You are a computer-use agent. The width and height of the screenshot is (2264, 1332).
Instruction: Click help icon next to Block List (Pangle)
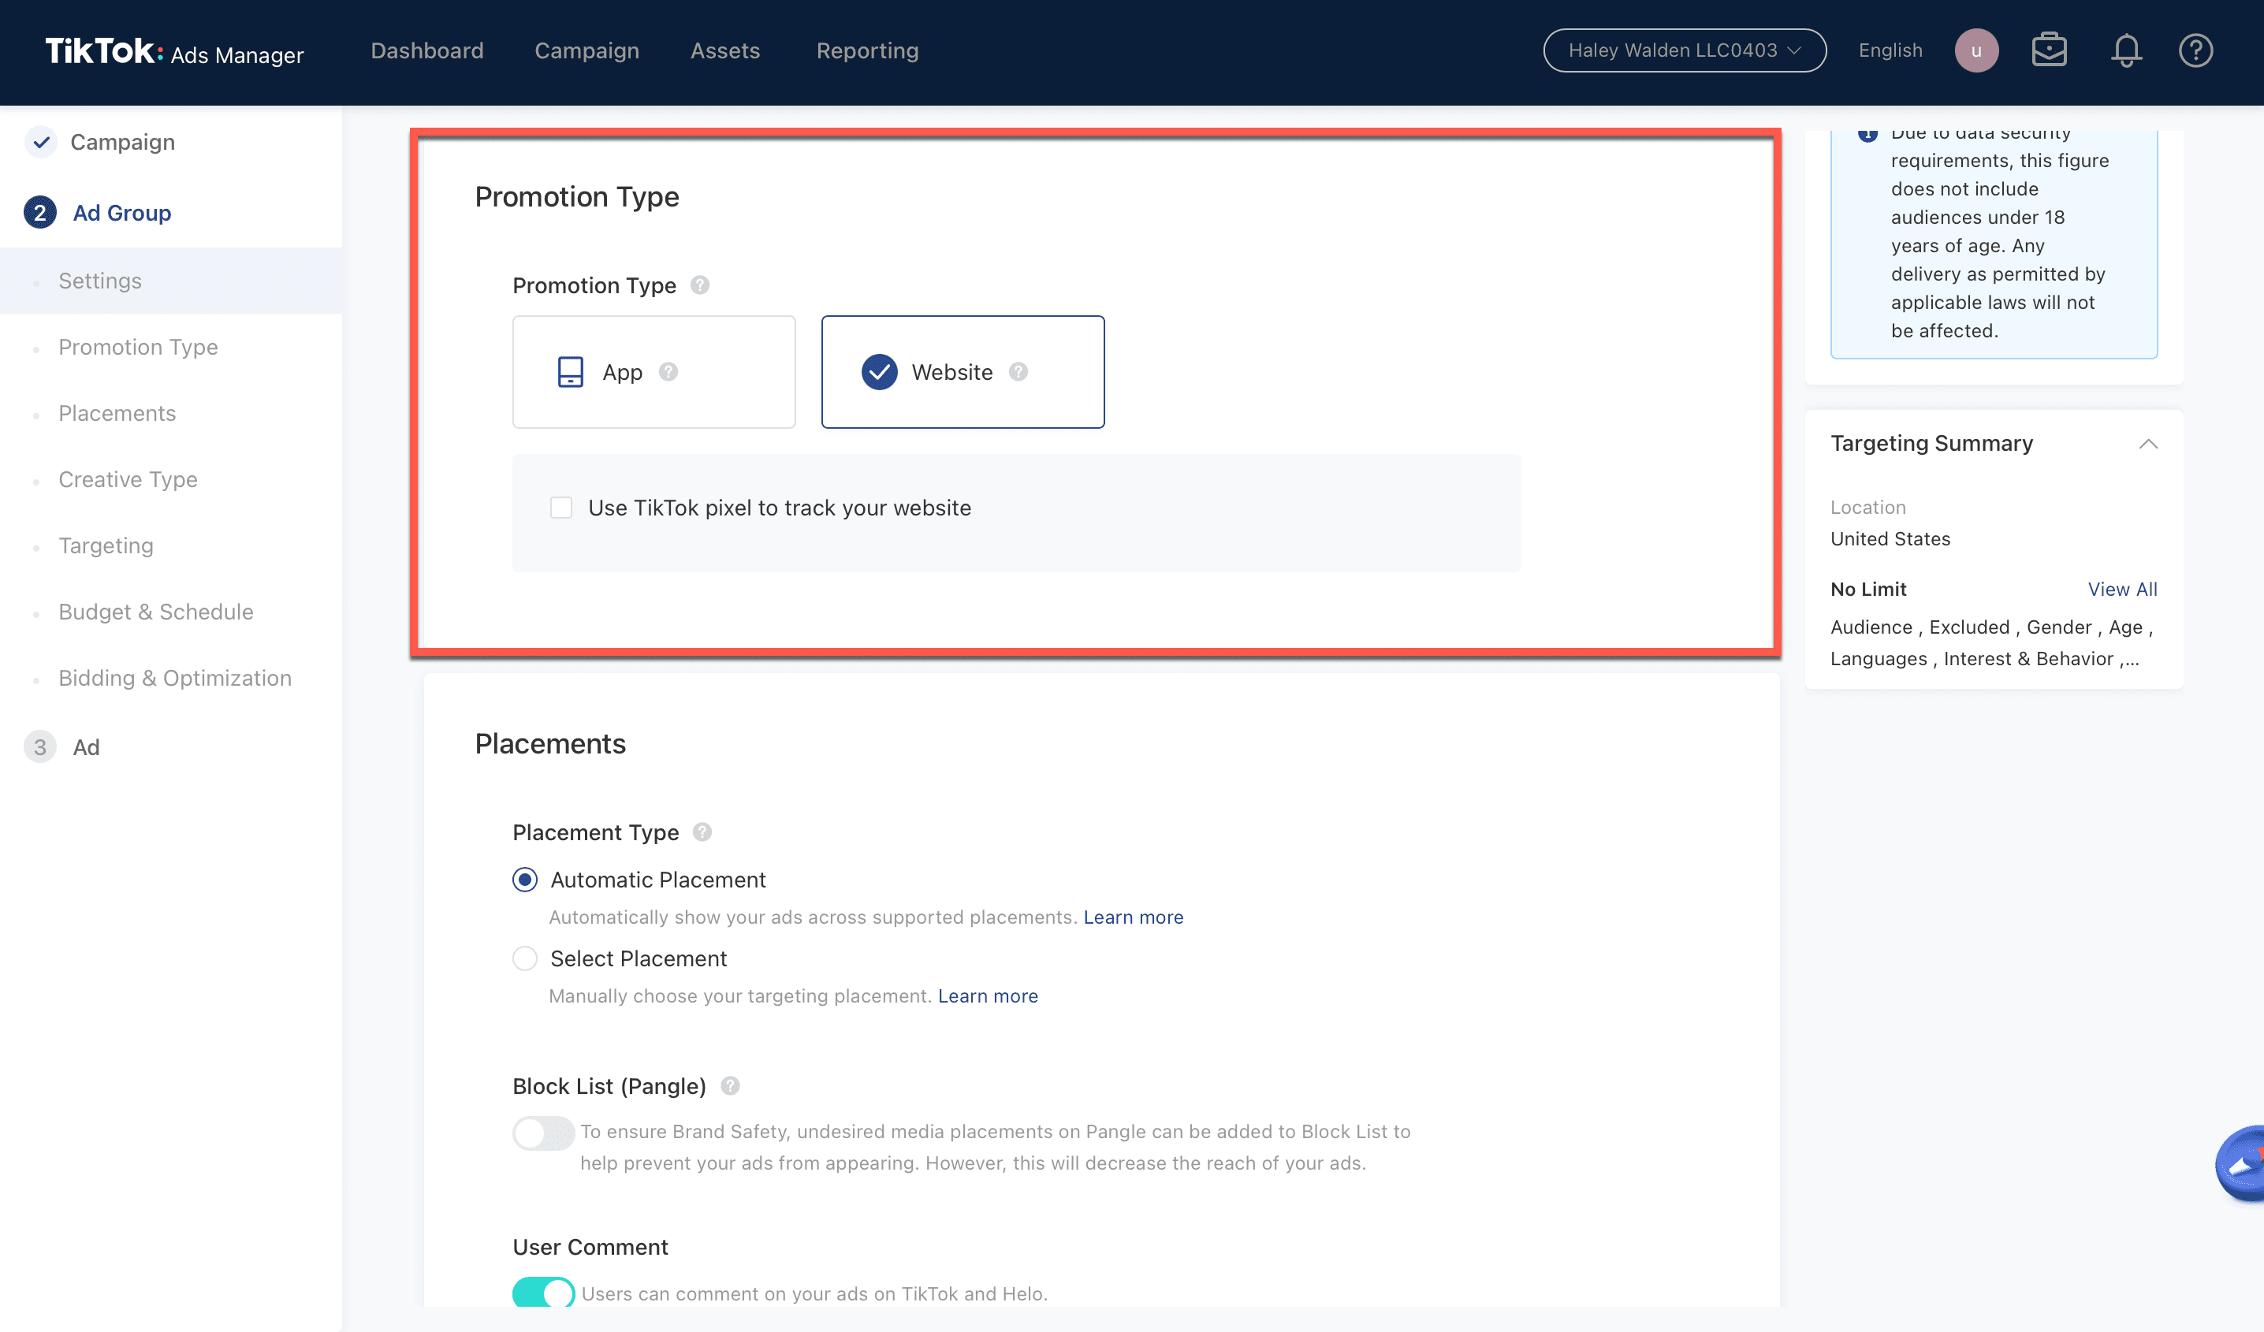click(x=731, y=1086)
